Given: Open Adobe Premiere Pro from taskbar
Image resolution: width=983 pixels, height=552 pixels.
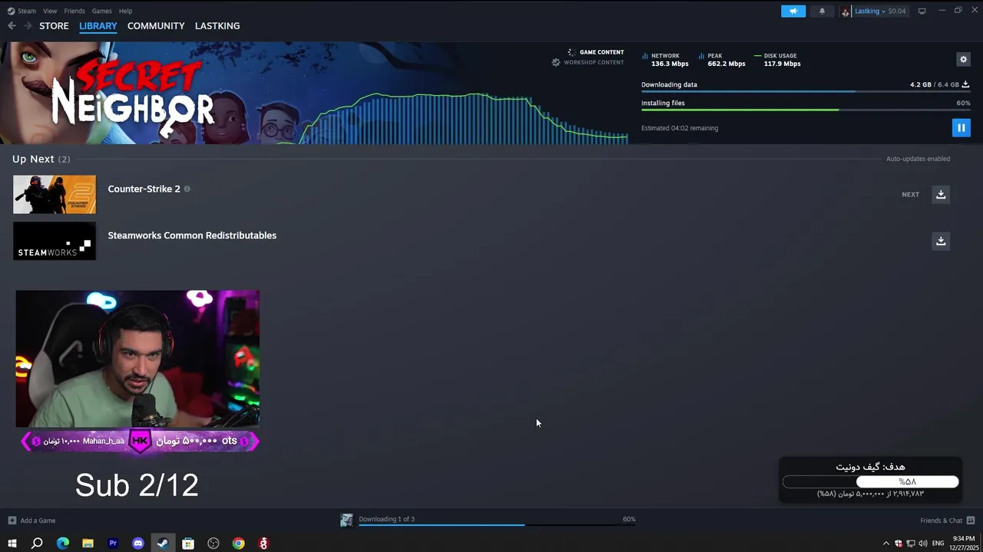Looking at the screenshot, I should [x=113, y=543].
